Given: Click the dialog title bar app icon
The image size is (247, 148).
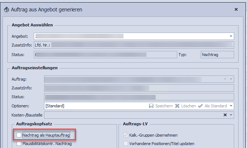Looking at the screenshot, I should point(6,9).
